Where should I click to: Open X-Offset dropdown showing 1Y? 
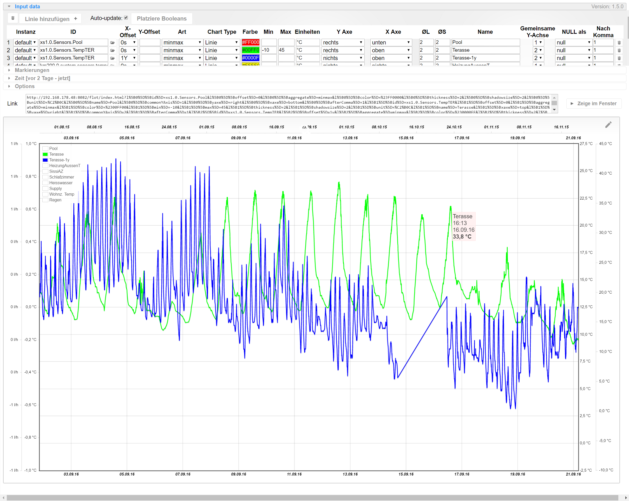pos(128,58)
